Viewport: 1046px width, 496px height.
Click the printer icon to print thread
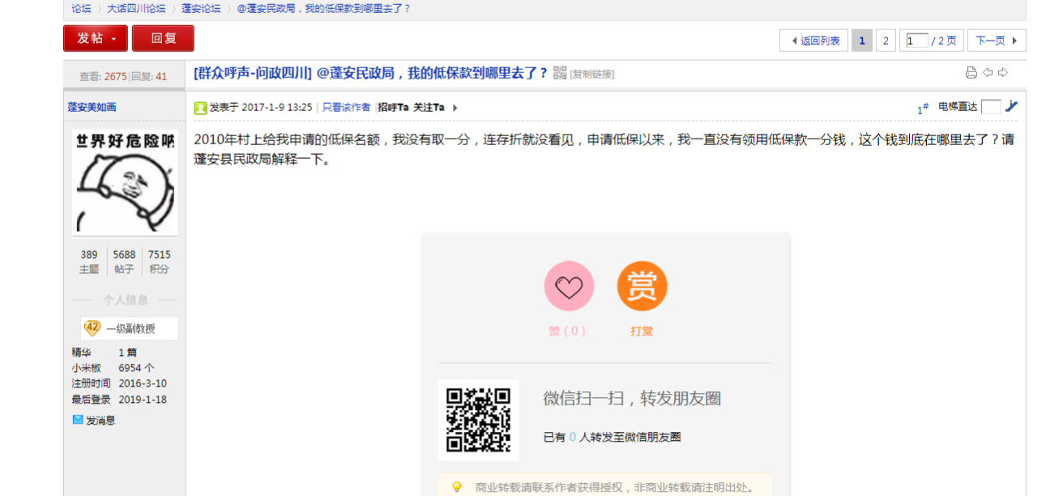971,73
